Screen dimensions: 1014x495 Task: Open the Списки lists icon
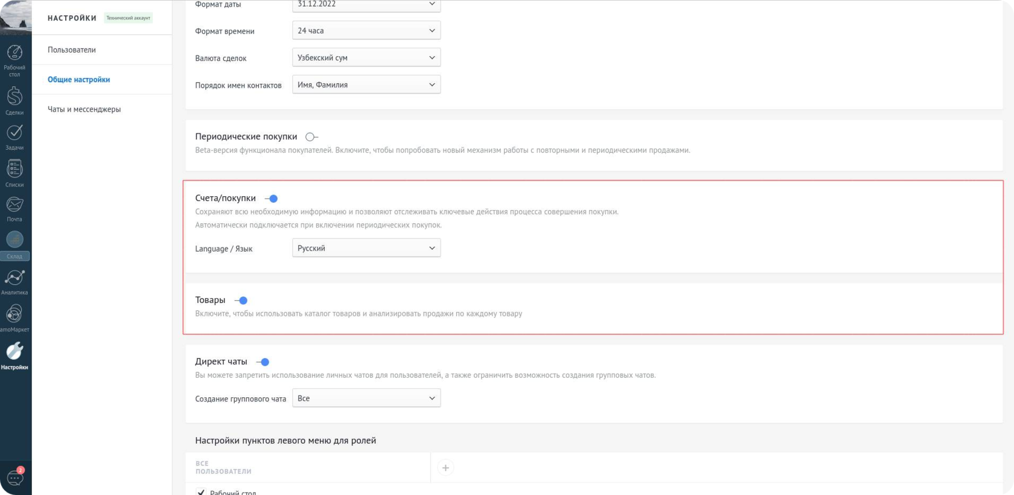coord(14,171)
